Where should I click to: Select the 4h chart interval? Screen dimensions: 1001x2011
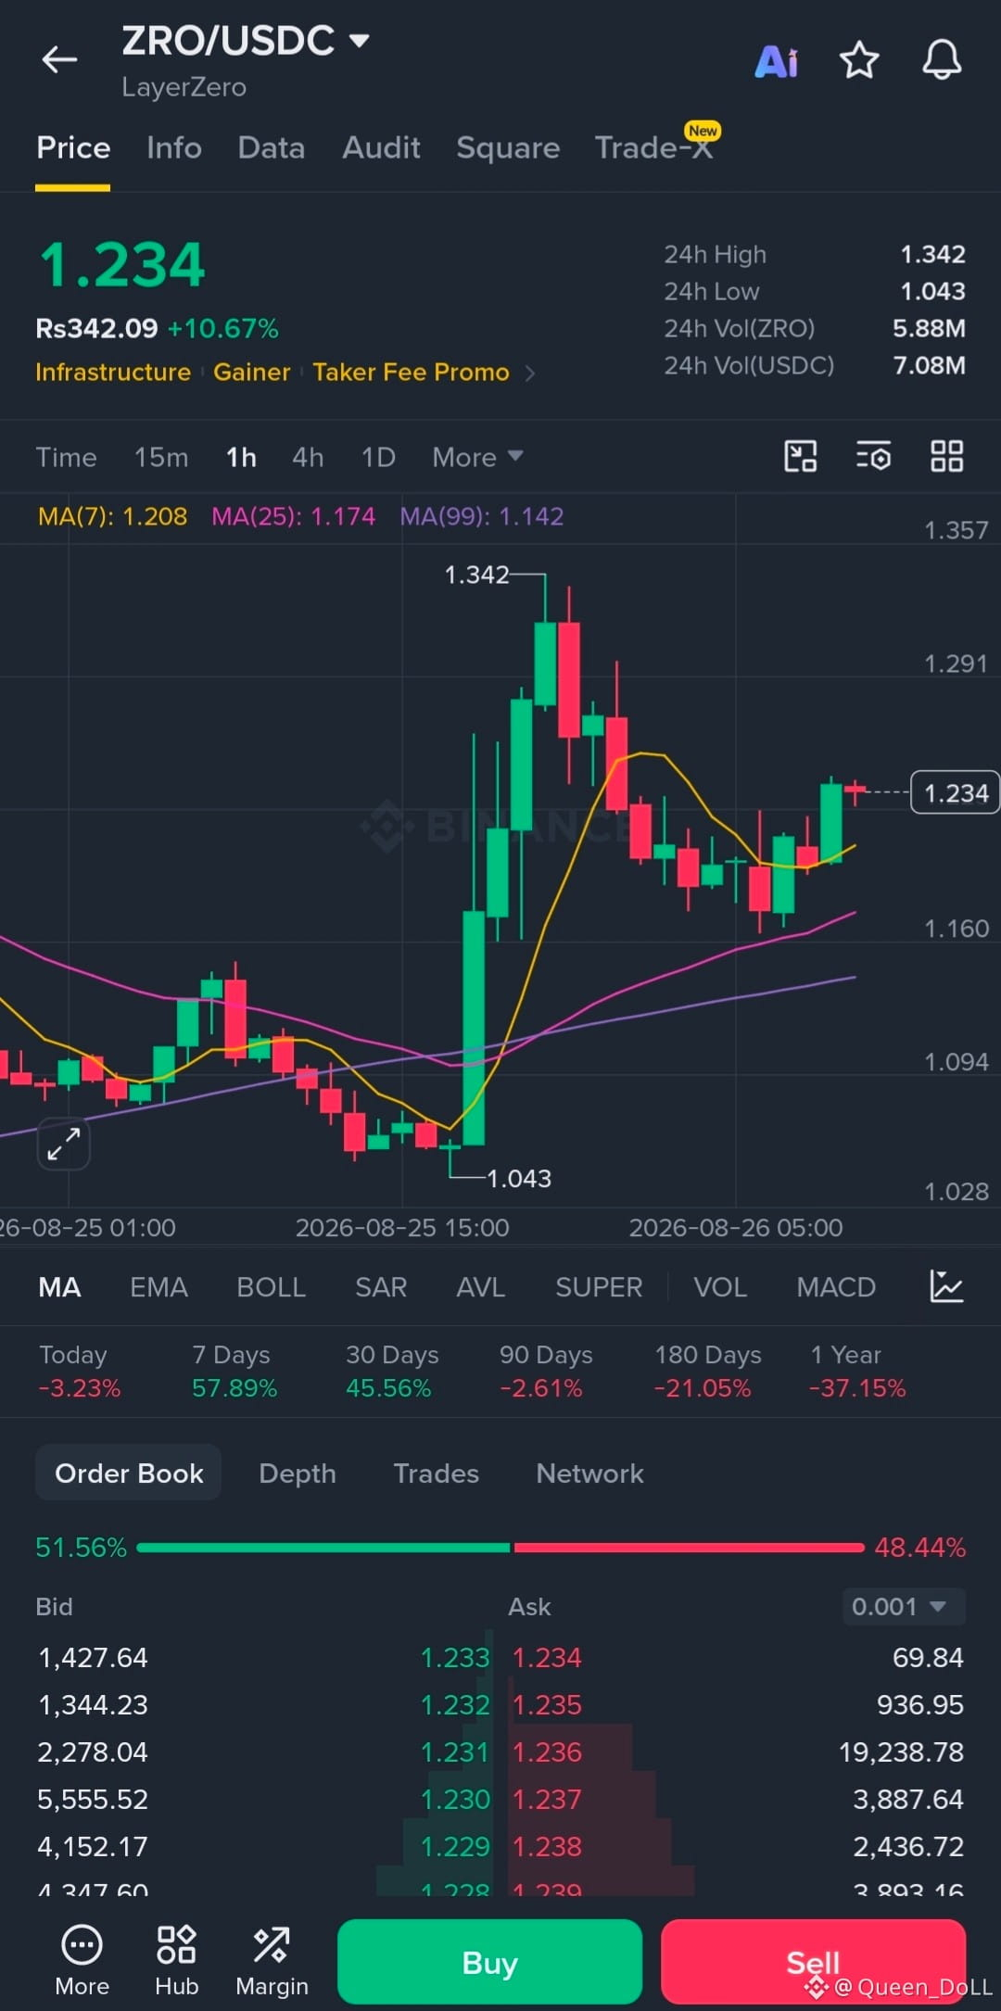point(308,457)
